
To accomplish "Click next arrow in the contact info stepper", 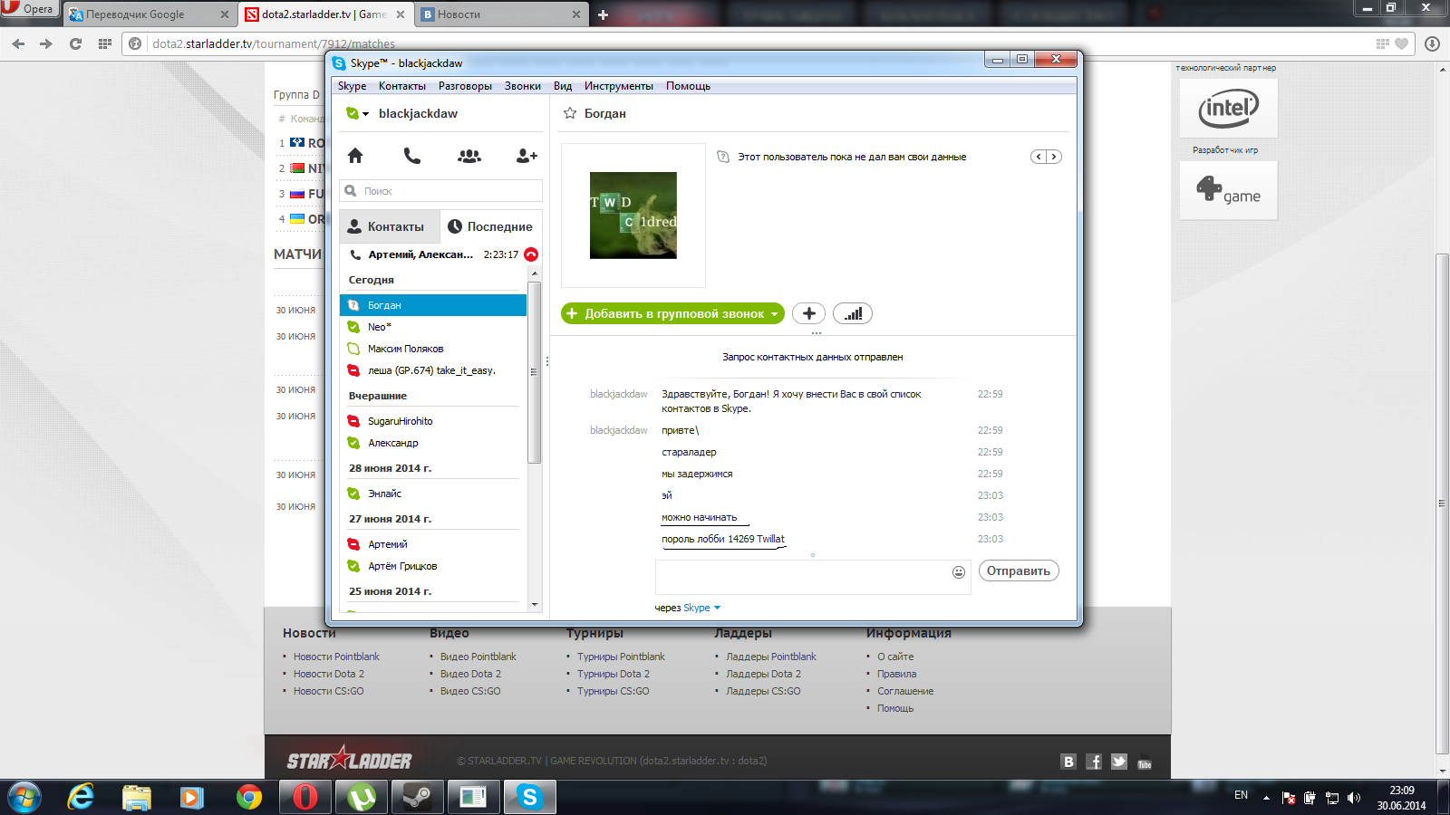I will click(x=1054, y=157).
